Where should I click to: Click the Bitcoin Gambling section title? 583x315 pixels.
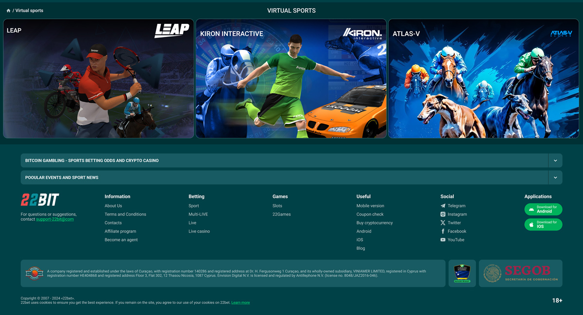(x=92, y=161)
